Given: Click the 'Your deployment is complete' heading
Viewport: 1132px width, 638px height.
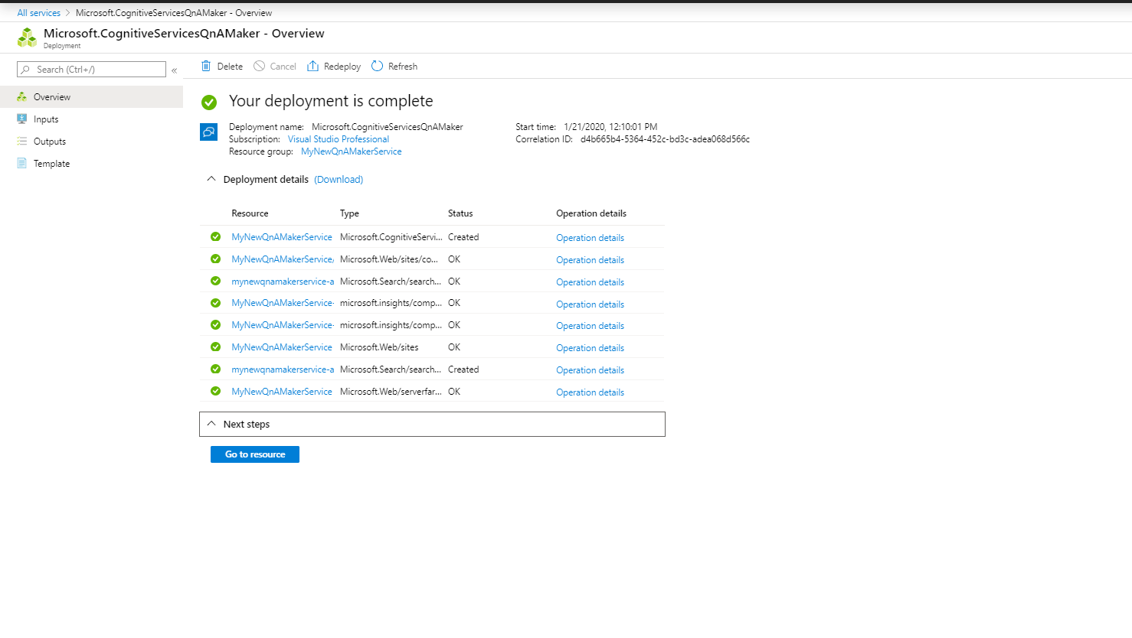Looking at the screenshot, I should [x=331, y=101].
